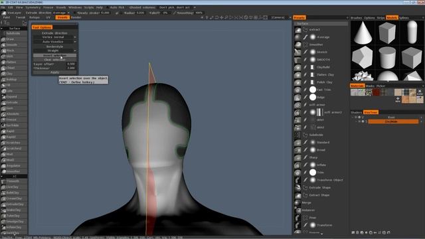425x239 pixels.
Task: Collapse the Root node in VoxTree
Action: pos(353,118)
